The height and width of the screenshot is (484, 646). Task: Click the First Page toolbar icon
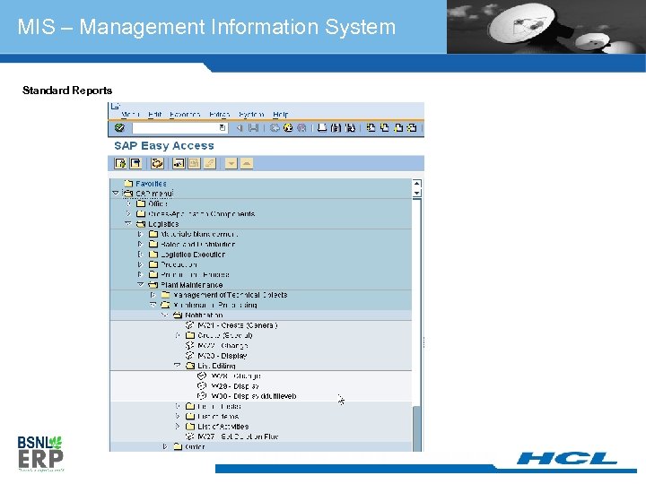371,128
